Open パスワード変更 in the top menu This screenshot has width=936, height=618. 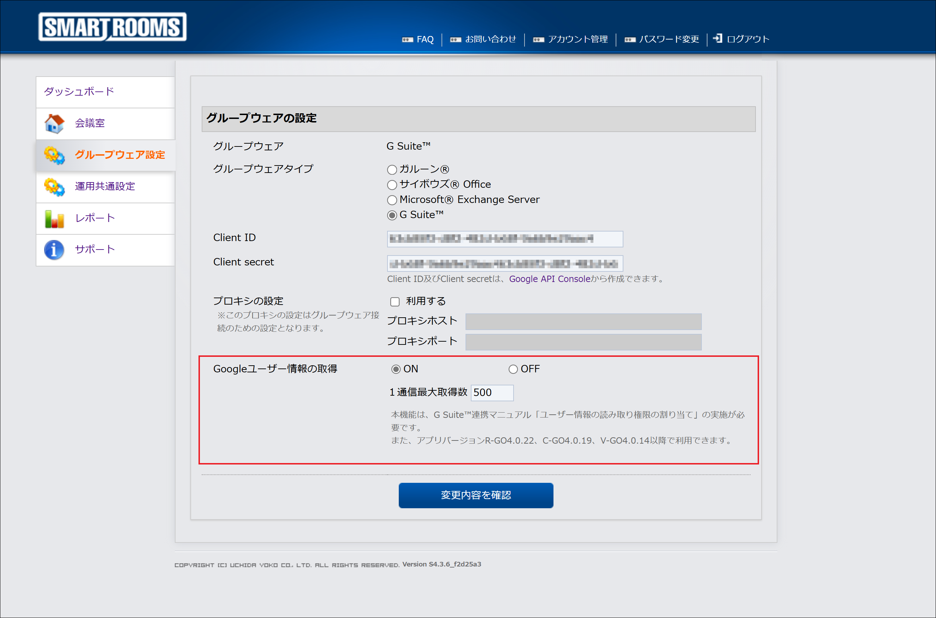pyautogui.click(x=669, y=40)
